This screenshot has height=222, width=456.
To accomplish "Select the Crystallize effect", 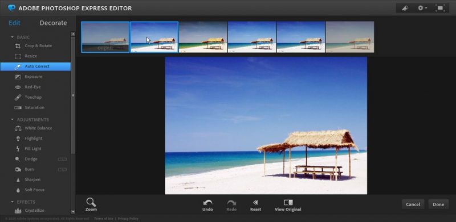I will point(35,211).
